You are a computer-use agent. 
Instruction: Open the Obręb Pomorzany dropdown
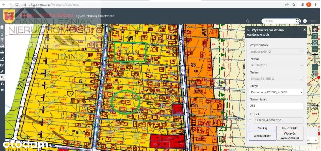[x=276, y=92]
